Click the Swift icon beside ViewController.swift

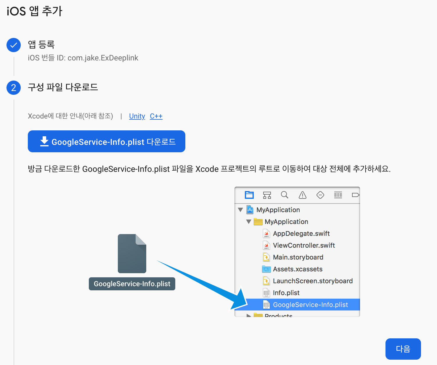tap(266, 245)
